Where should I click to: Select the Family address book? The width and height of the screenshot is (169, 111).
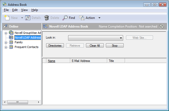(x=19, y=42)
